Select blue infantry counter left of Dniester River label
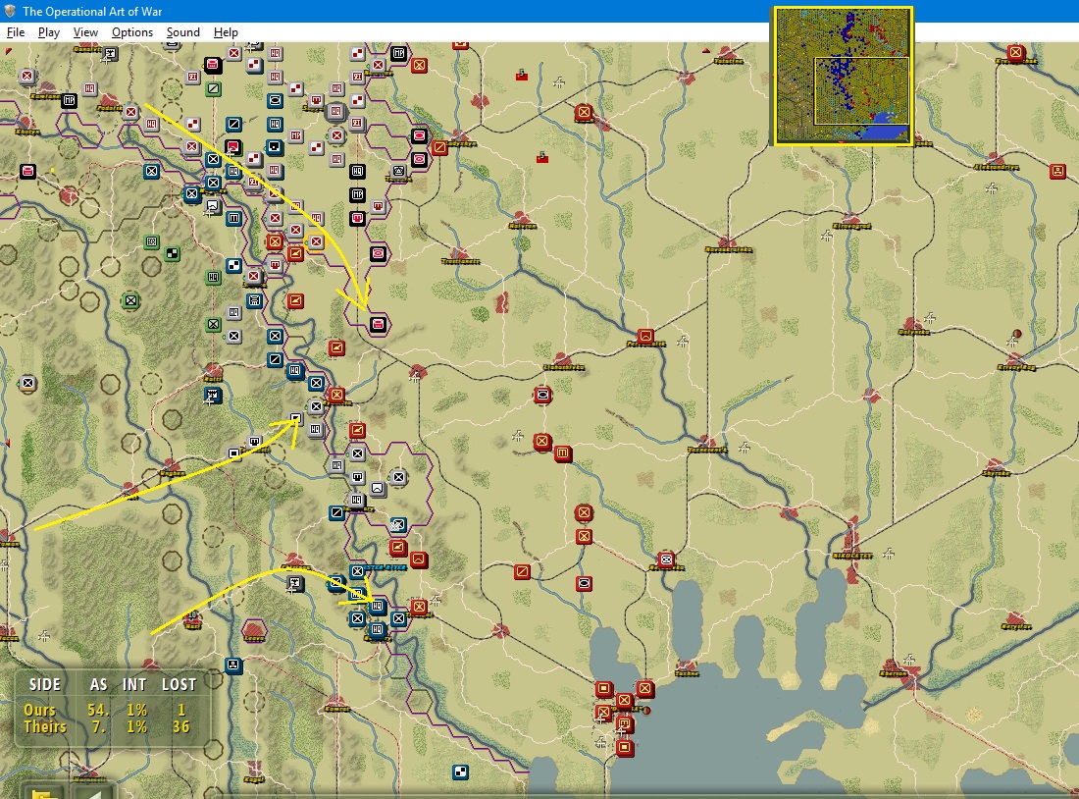Screen dimensions: 1079x799 [x=357, y=571]
